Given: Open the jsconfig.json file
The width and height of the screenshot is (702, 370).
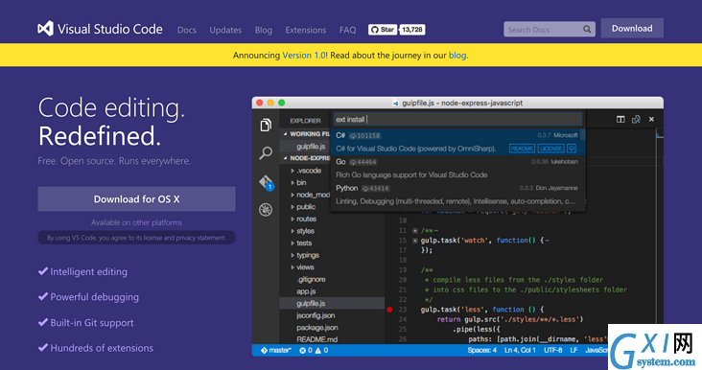Looking at the screenshot, I should 316,315.
